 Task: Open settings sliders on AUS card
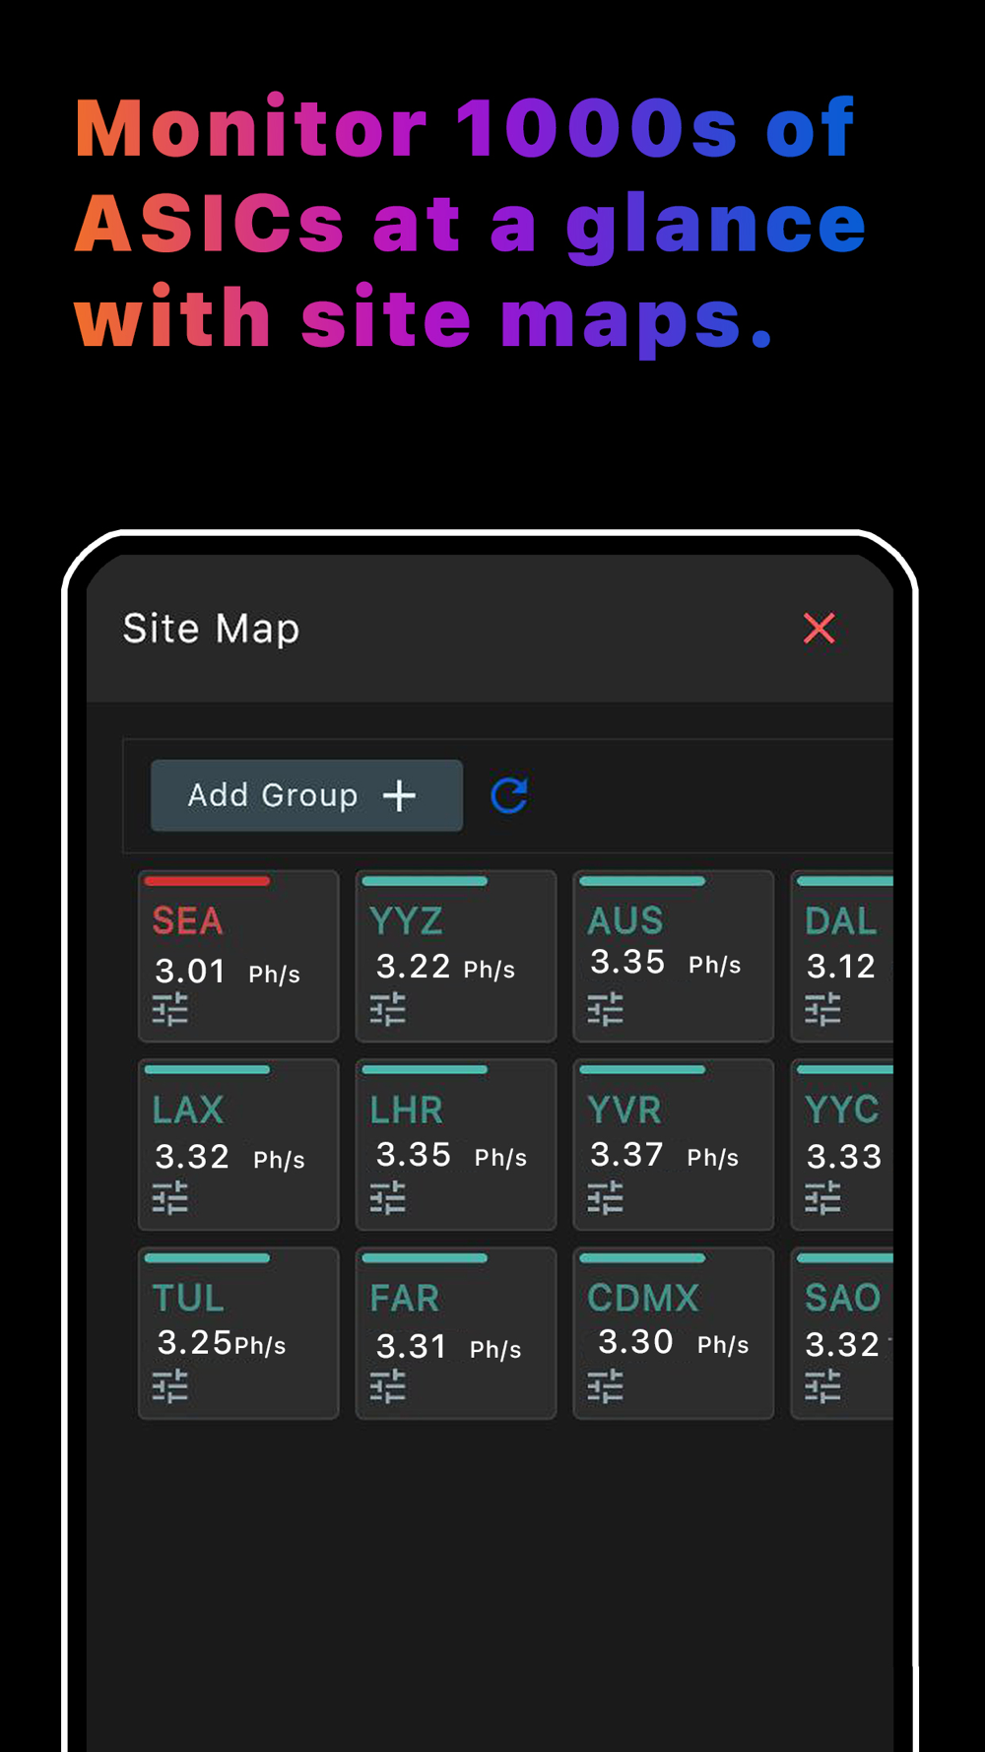[x=606, y=1010]
